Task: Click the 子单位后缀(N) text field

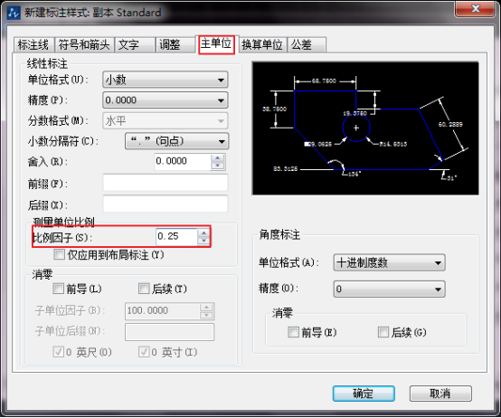Action: click(x=170, y=332)
